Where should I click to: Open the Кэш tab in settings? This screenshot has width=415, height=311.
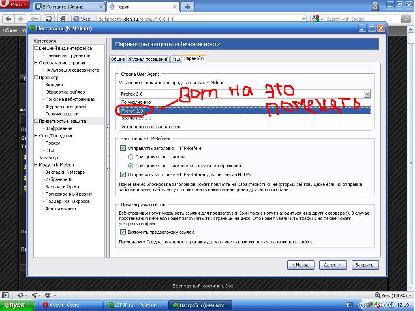pyautogui.click(x=175, y=59)
